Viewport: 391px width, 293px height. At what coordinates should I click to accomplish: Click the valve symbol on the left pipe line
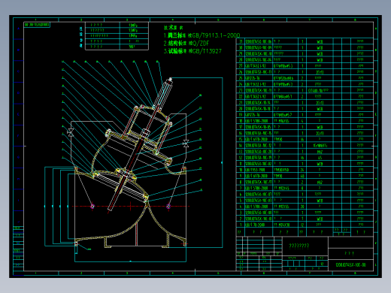click(x=71, y=132)
